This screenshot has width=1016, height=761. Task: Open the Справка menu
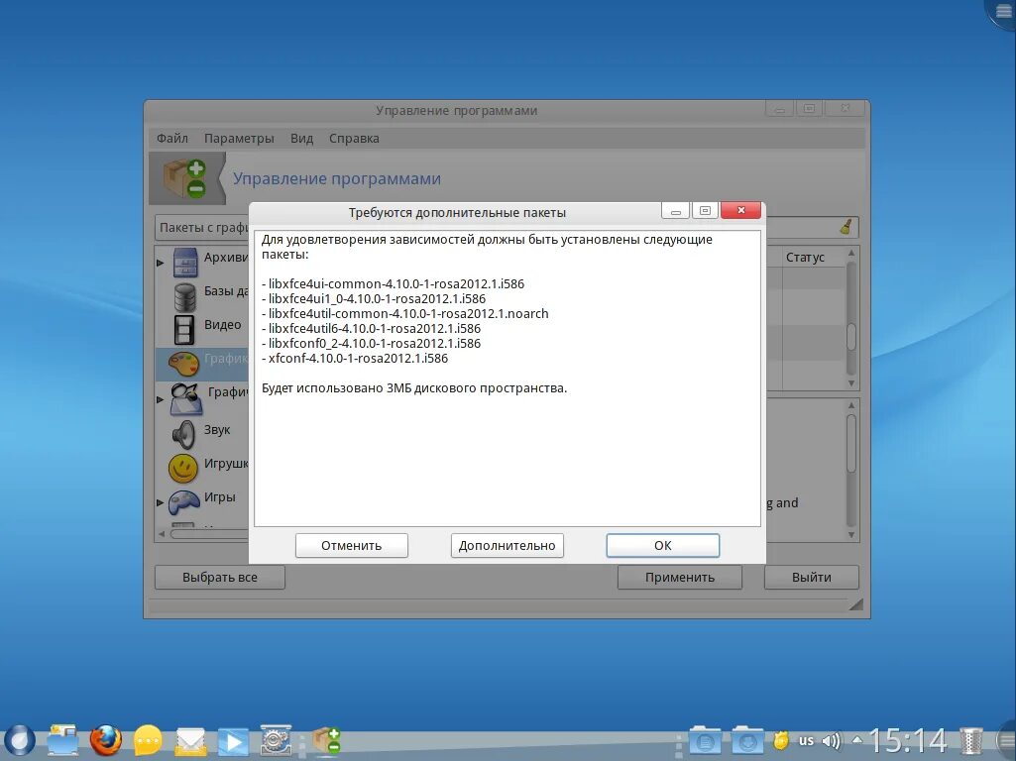(354, 138)
